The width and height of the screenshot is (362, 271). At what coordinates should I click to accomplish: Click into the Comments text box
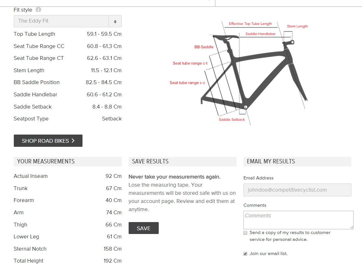click(x=298, y=220)
